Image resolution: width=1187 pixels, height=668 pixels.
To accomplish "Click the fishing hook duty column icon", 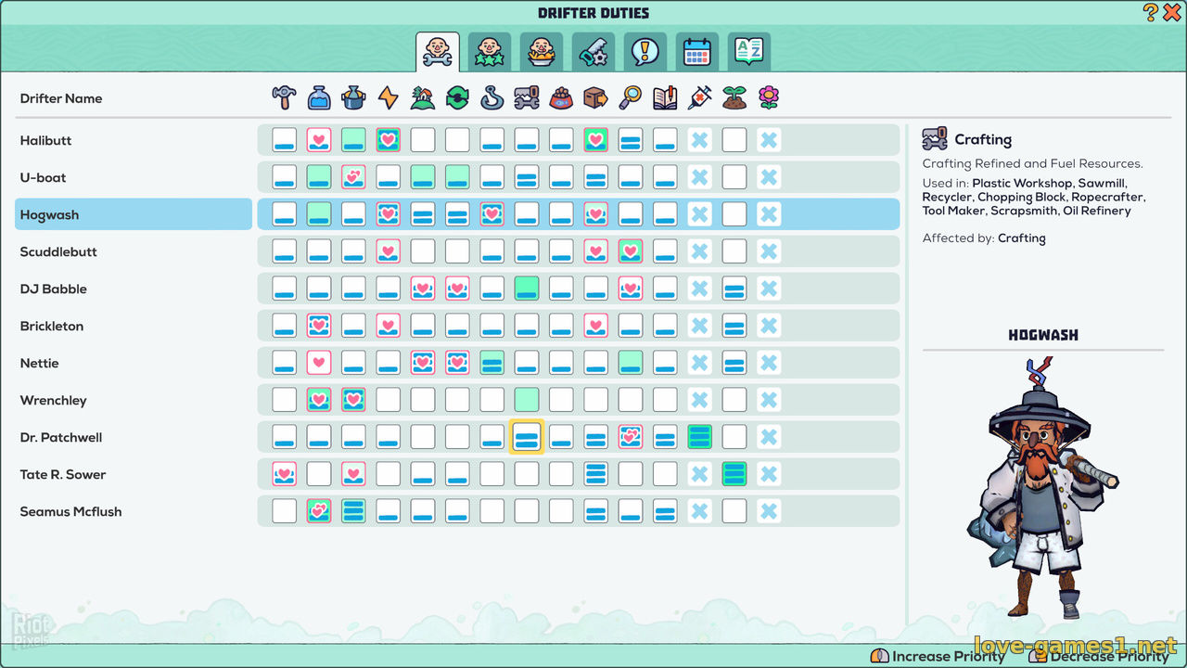I will click(492, 97).
